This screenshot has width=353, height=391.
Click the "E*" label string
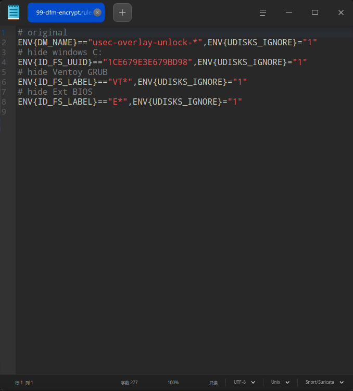click(x=118, y=102)
